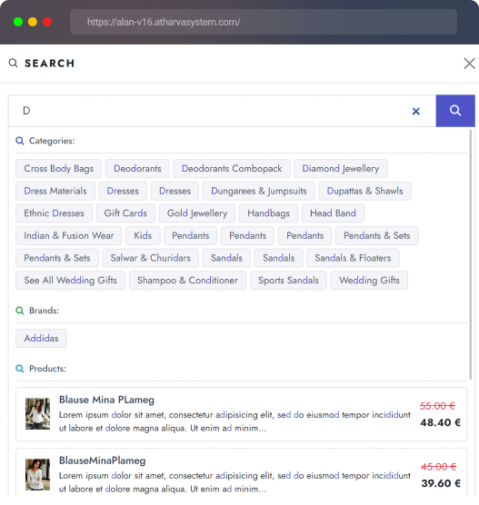Open the Wedding Gifts category chip
This screenshot has width=479, height=505.
[369, 281]
